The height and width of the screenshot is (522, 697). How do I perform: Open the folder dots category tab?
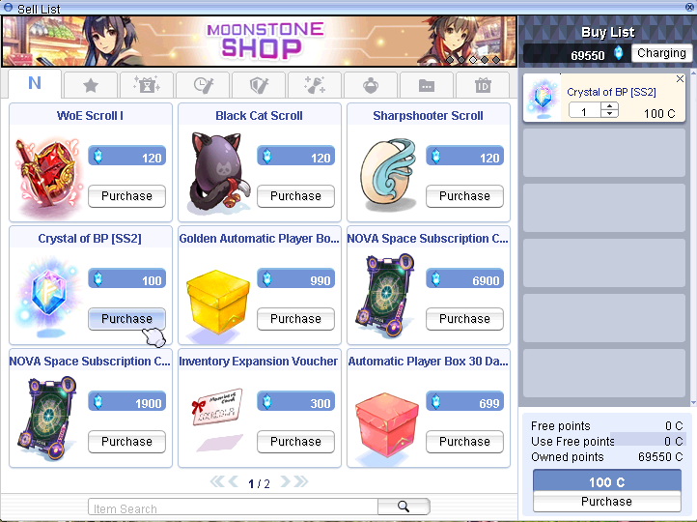[x=427, y=85]
